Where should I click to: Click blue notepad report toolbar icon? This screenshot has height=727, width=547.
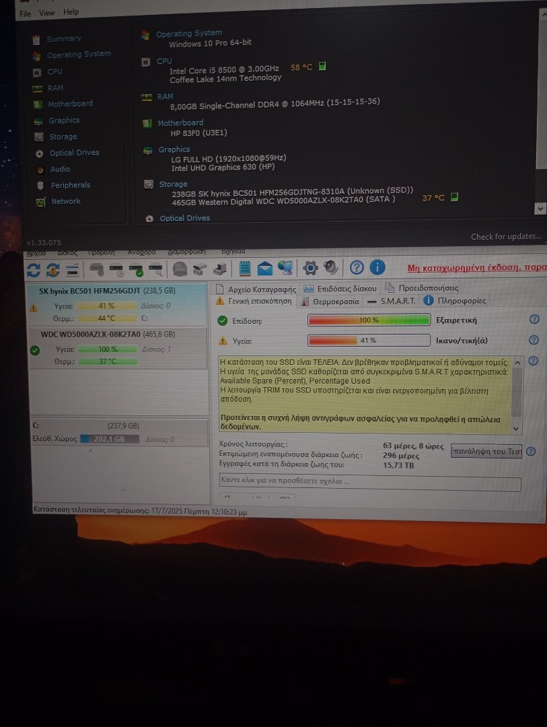[245, 268]
